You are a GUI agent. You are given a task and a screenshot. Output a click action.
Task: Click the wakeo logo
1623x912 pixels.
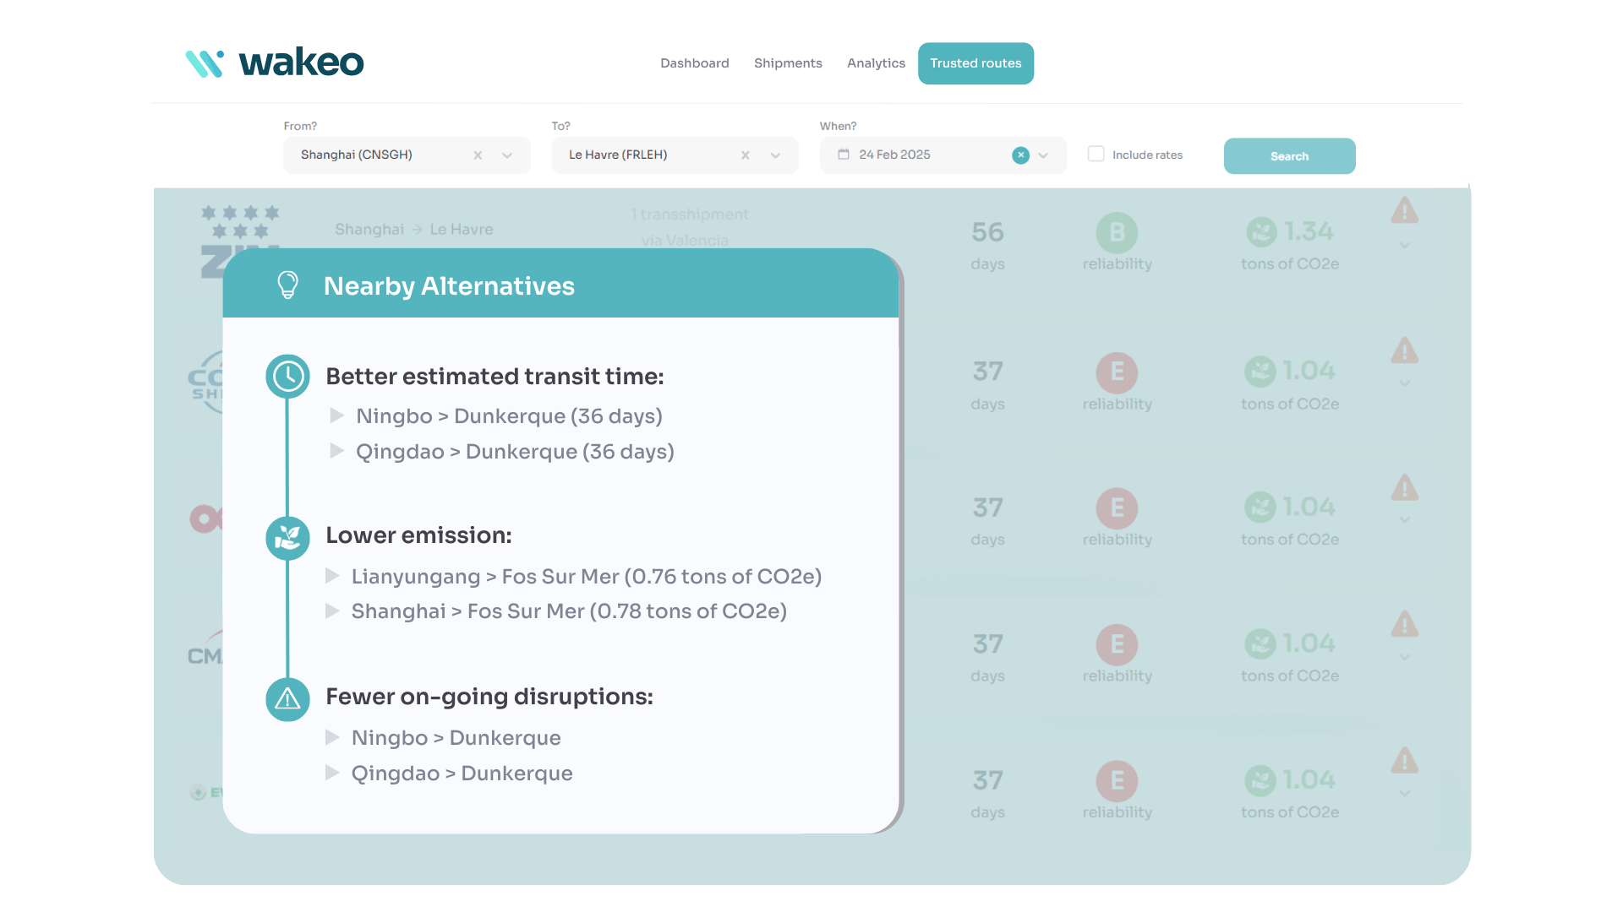273,61
